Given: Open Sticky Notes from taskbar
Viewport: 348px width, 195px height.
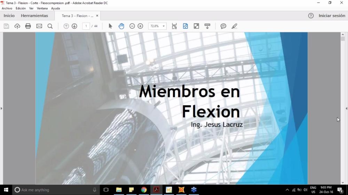Looking at the screenshot, I should 131,190.
